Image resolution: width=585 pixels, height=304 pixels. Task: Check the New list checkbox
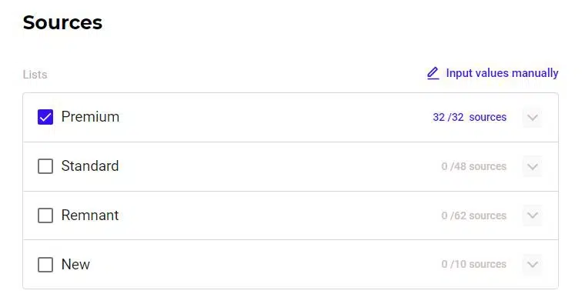tap(45, 265)
